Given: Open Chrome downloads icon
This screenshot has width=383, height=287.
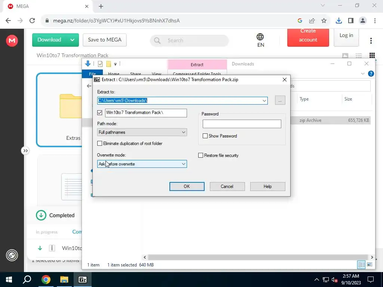Looking at the screenshot, I should coord(338,21).
